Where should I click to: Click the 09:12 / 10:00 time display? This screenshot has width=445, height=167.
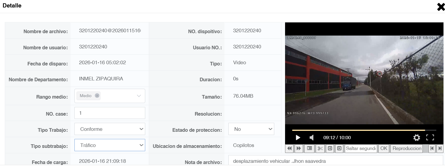point(337,138)
